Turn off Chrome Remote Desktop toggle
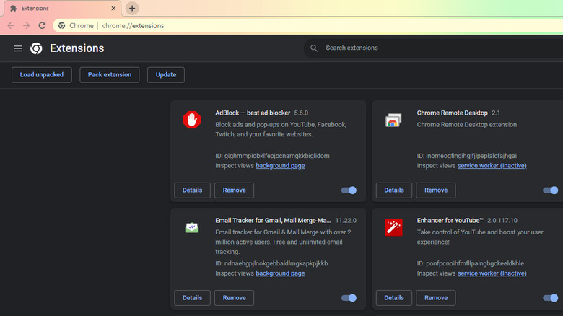 pyautogui.click(x=551, y=190)
